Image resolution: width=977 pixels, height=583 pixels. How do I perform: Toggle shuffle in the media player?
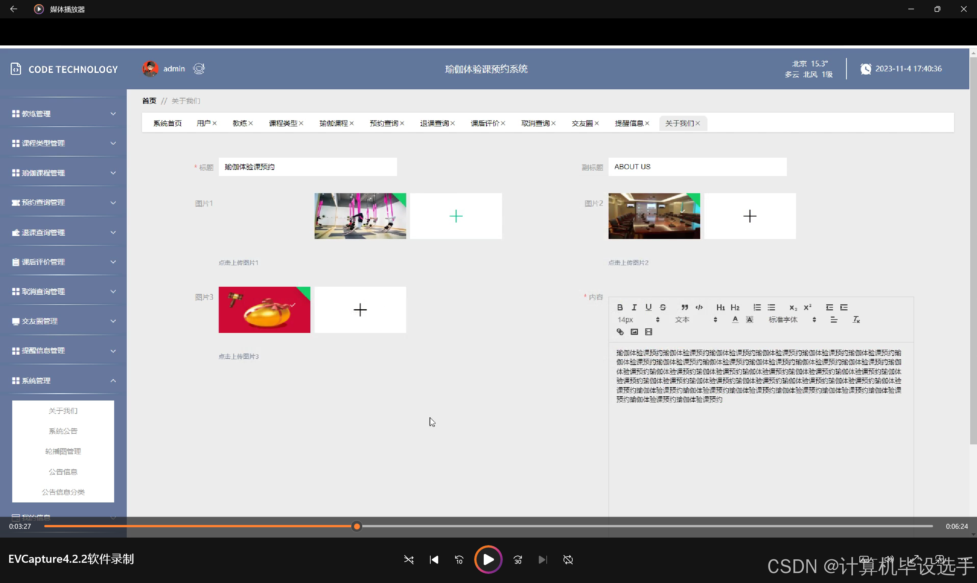pos(409,559)
